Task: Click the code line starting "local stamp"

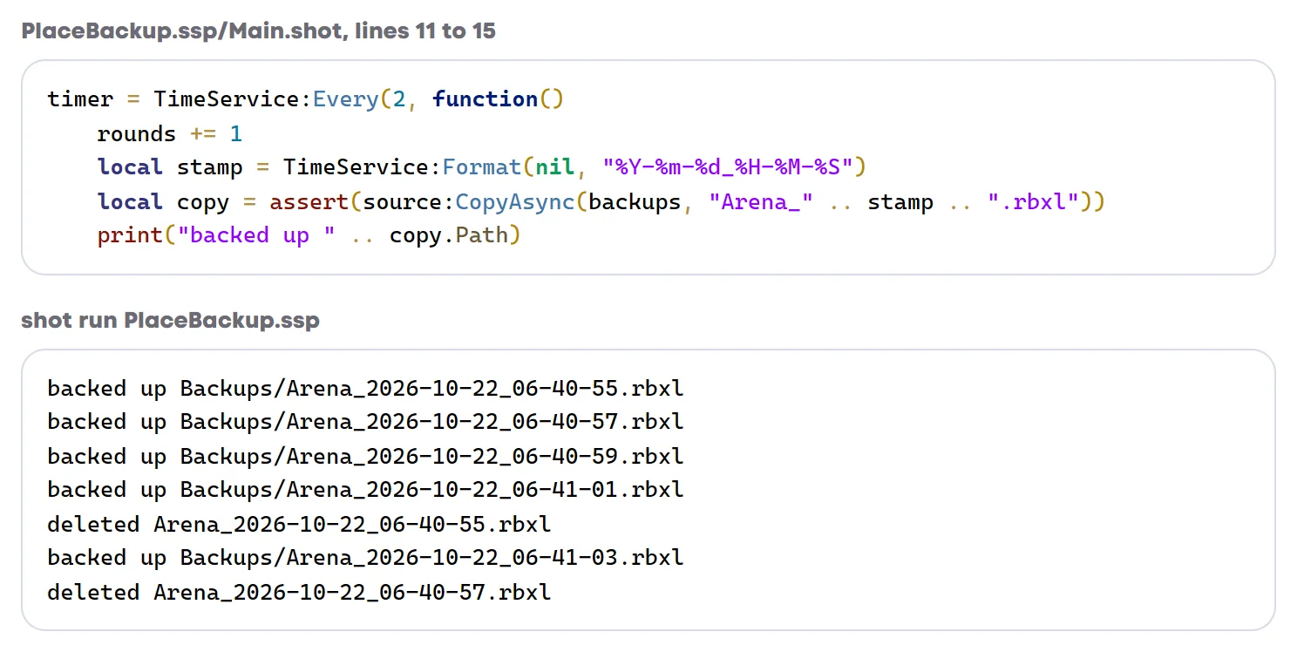Action: pos(482,167)
